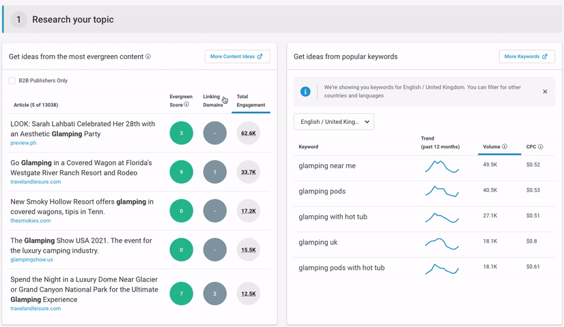Enable B2B Publishers Only checkbox
564x327 pixels.
[x=12, y=81]
